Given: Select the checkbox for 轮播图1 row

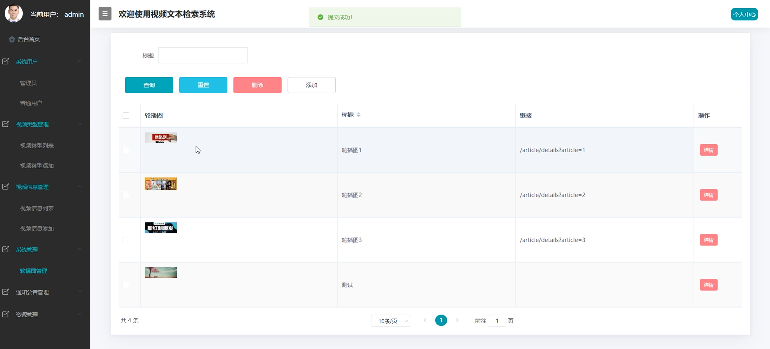Looking at the screenshot, I should tap(126, 150).
